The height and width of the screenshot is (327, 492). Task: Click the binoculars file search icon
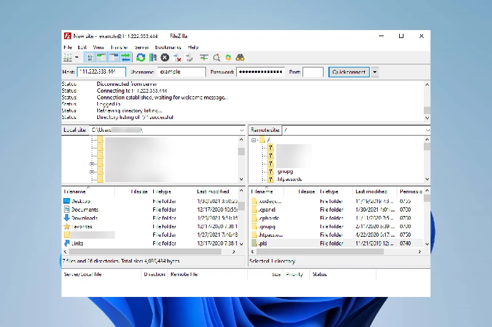[x=240, y=58]
